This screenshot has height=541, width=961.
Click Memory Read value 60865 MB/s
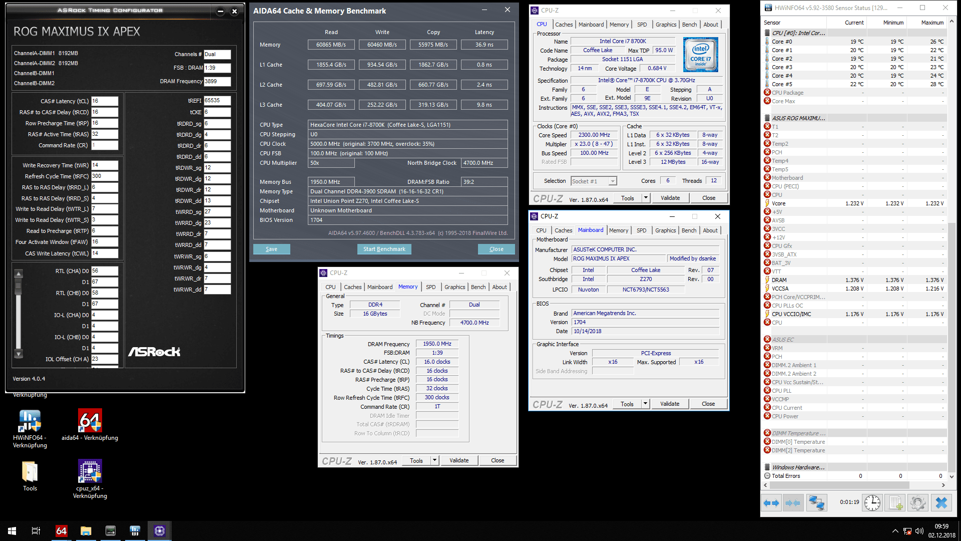[x=331, y=45]
